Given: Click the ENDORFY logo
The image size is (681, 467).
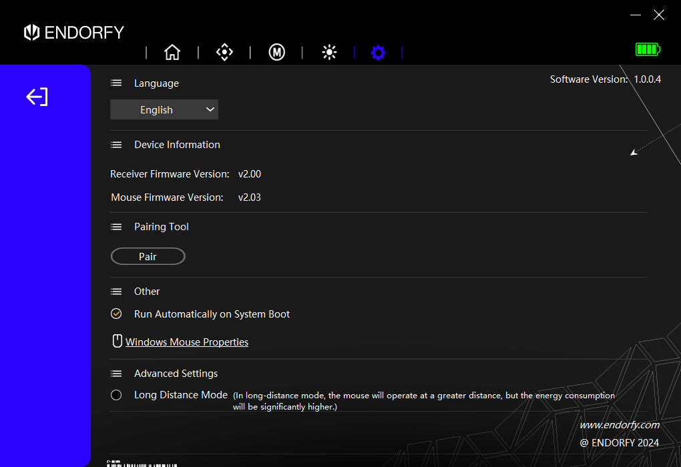Looking at the screenshot, I should click(x=73, y=32).
